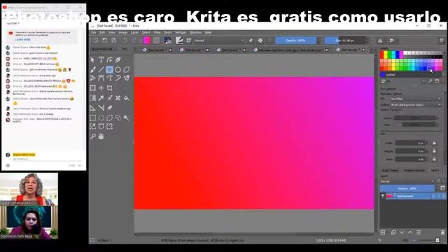Click the Undo arrow in toolbar
The width and height of the screenshot is (448, 252).
pyautogui.click(x=125, y=41)
